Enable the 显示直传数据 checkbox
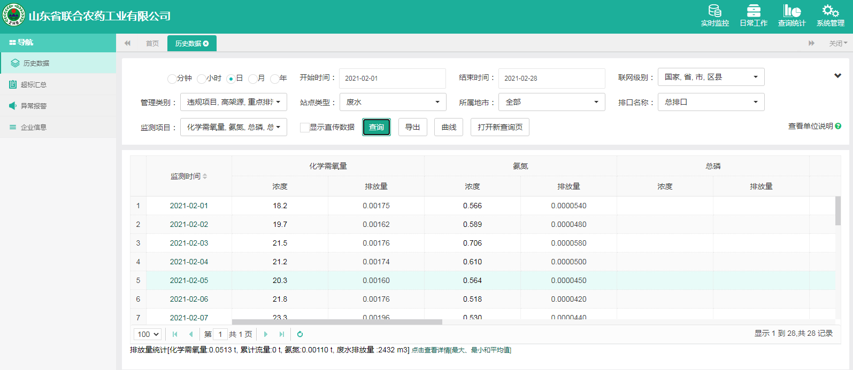The image size is (853, 370). [x=304, y=128]
